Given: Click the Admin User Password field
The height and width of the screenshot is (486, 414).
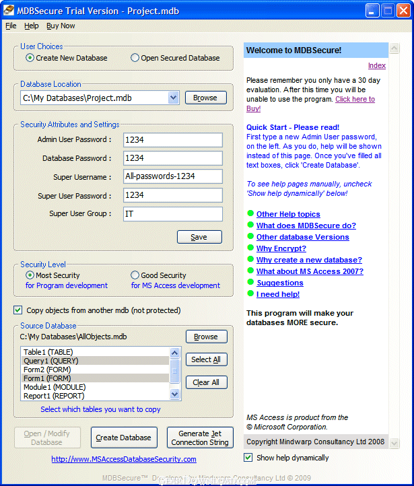Looking at the screenshot, I should [172, 140].
